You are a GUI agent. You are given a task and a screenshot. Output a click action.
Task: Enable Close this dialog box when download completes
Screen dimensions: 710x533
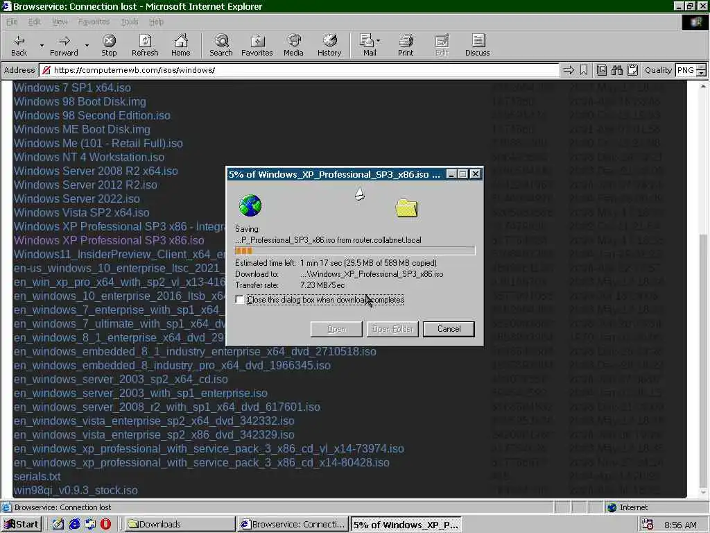click(x=239, y=300)
